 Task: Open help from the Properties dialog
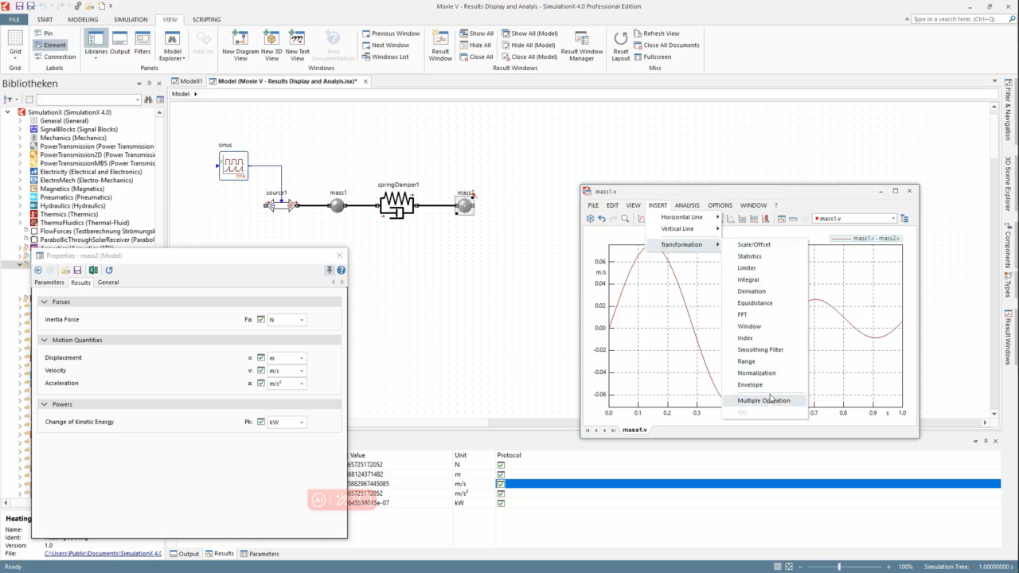(x=341, y=271)
